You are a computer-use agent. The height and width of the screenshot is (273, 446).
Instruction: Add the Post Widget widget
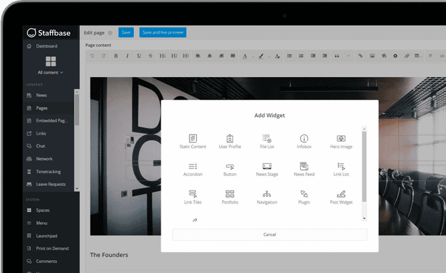tap(341, 197)
